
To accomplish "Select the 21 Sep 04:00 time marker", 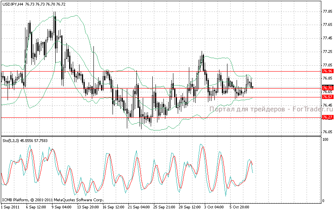I will [x=140, y=207].
